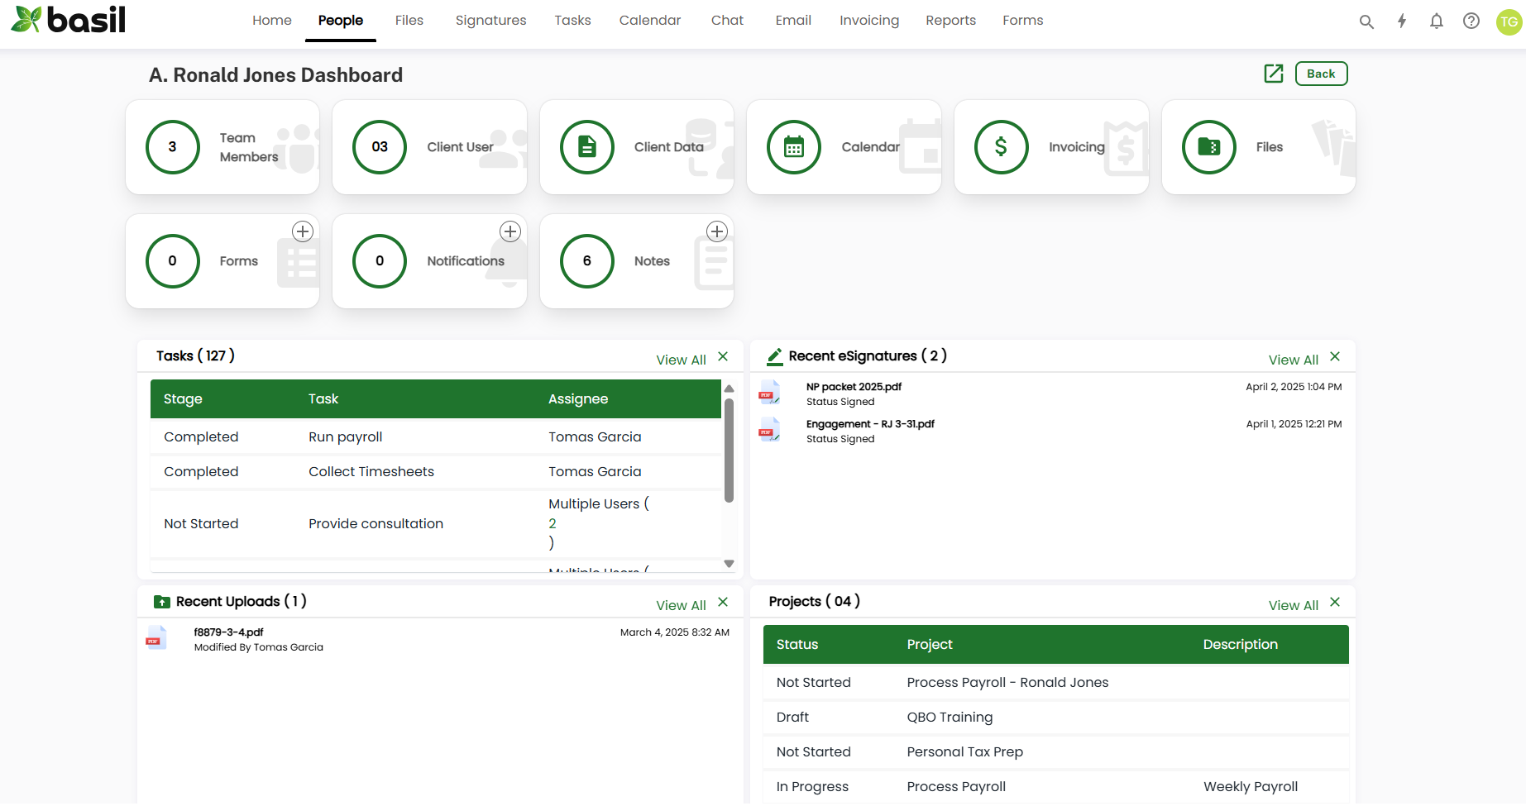Click the Files folder card icon
Viewport: 1526px width, 806px height.
coord(1208,147)
